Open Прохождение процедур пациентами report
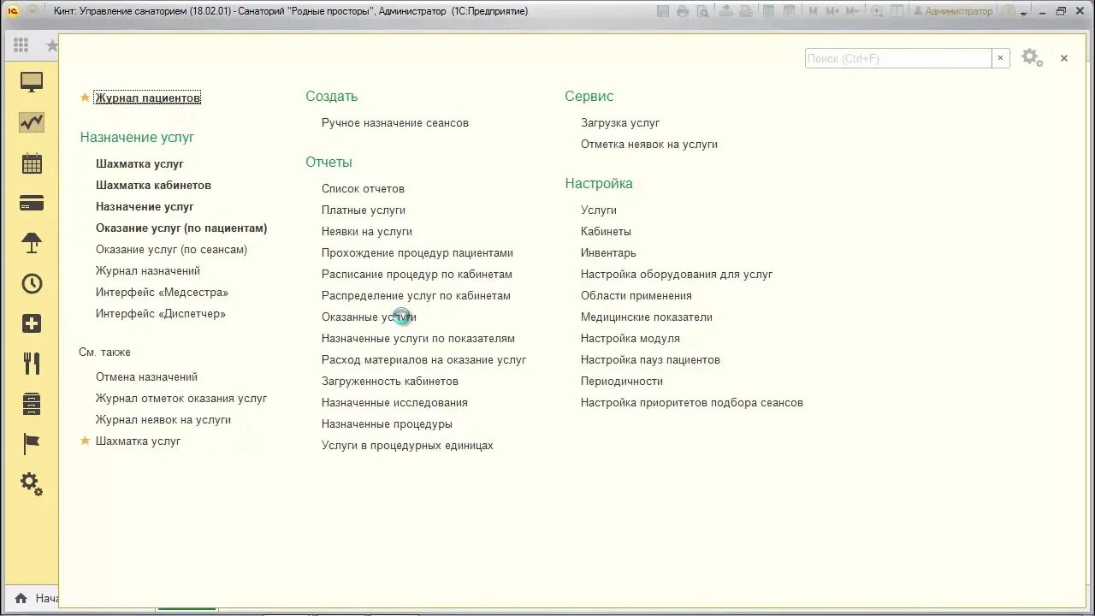Image resolution: width=1095 pixels, height=616 pixels. [417, 252]
